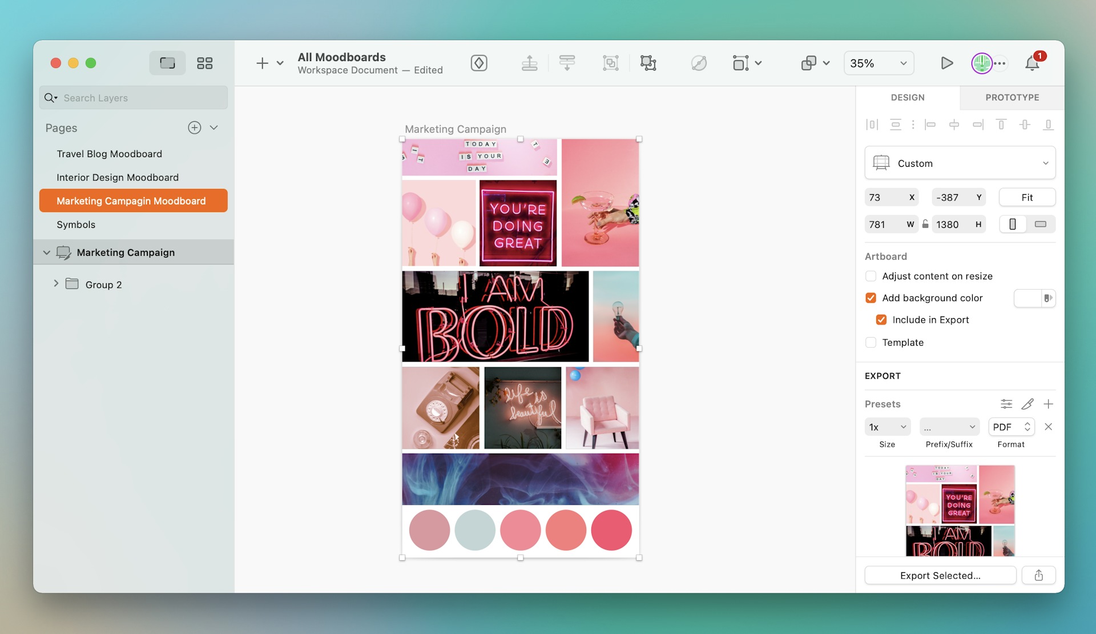
Task: Select the Interior Design Moodboard page
Action: click(117, 177)
